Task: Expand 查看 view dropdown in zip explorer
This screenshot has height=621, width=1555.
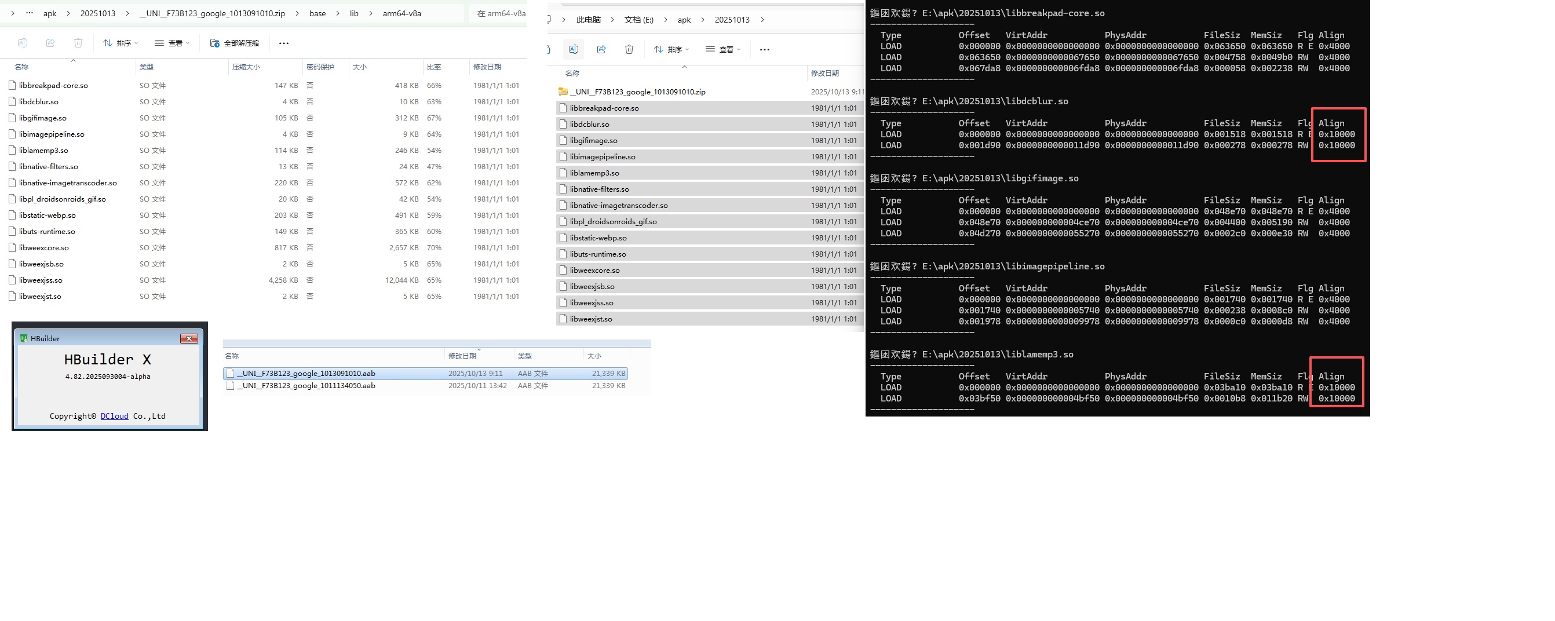Action: [172, 43]
